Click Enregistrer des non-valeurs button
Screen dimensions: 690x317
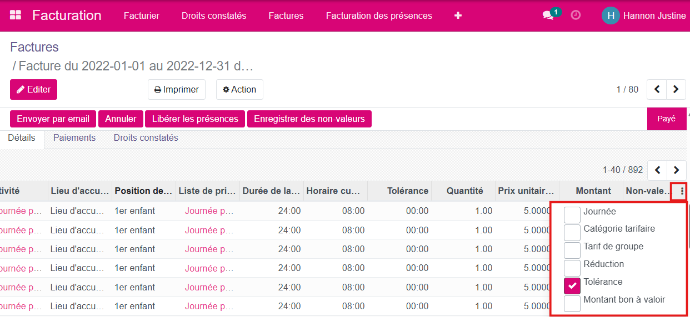click(309, 119)
